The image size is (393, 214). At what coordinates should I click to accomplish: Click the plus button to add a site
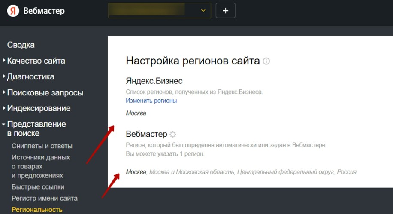coord(225,11)
